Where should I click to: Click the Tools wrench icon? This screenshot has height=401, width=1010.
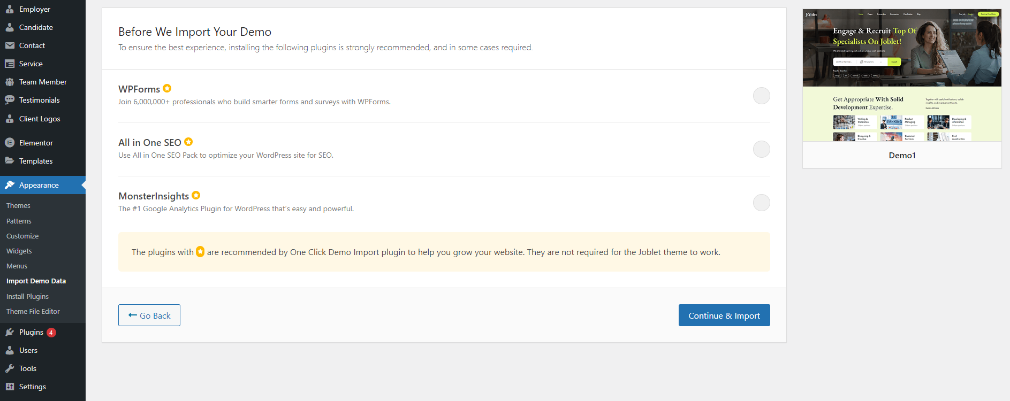tap(10, 368)
